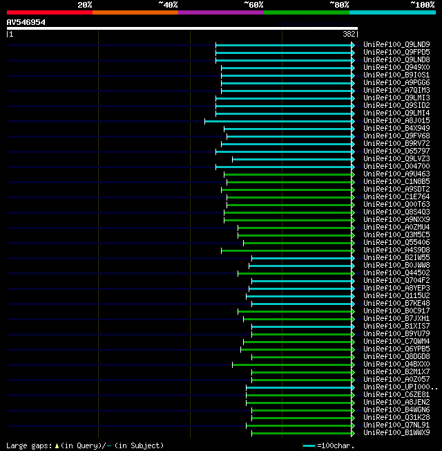The height and width of the screenshot is (451, 442).
Task: Click the text UniRef100_Q4BXX0
Action: pos(396,364)
